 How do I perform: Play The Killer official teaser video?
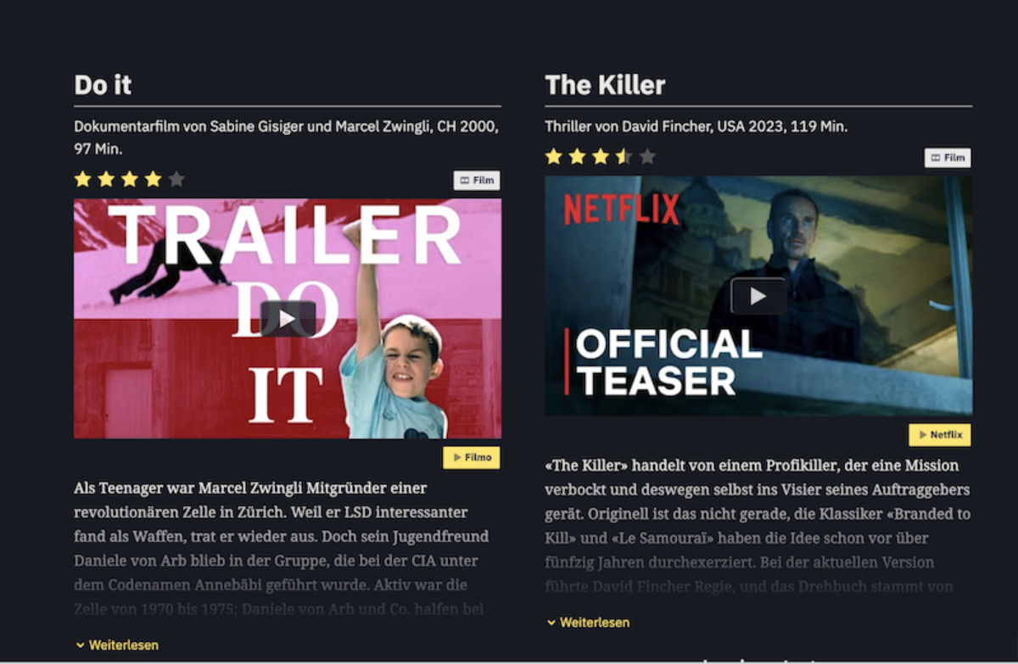[758, 296]
